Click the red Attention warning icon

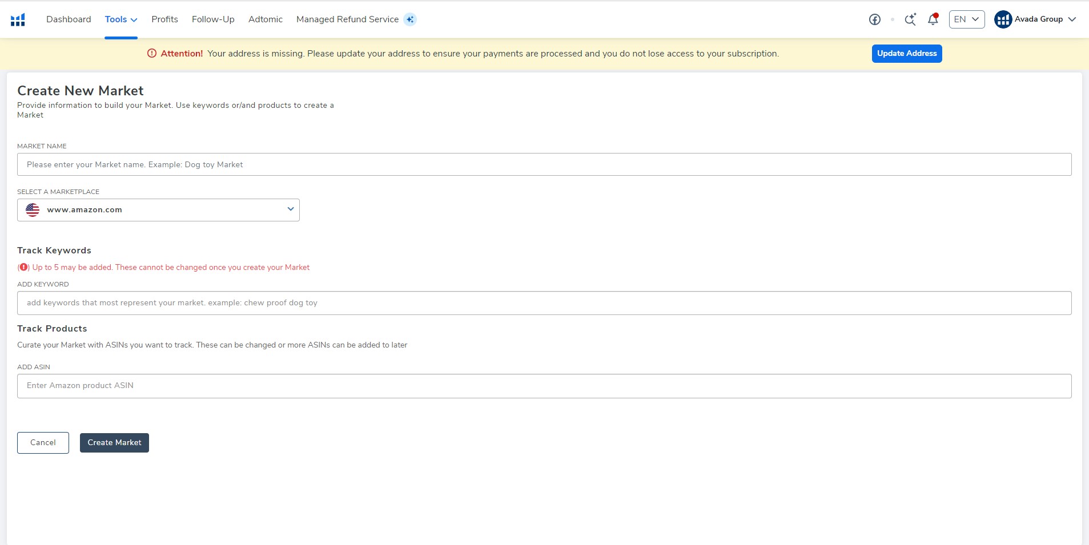tap(152, 54)
